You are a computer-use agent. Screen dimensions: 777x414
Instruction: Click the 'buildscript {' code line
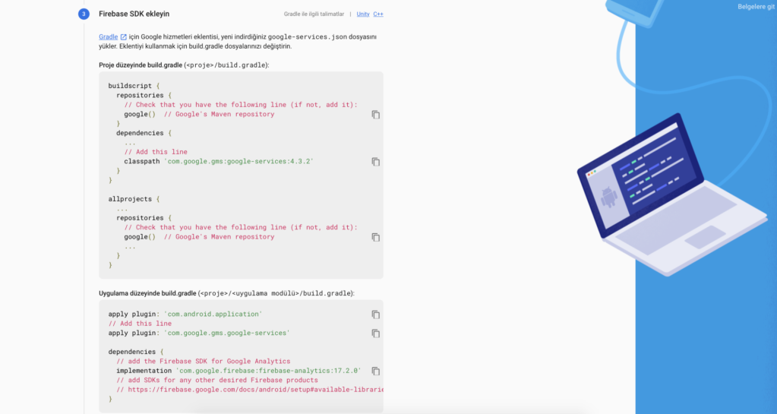coord(134,86)
